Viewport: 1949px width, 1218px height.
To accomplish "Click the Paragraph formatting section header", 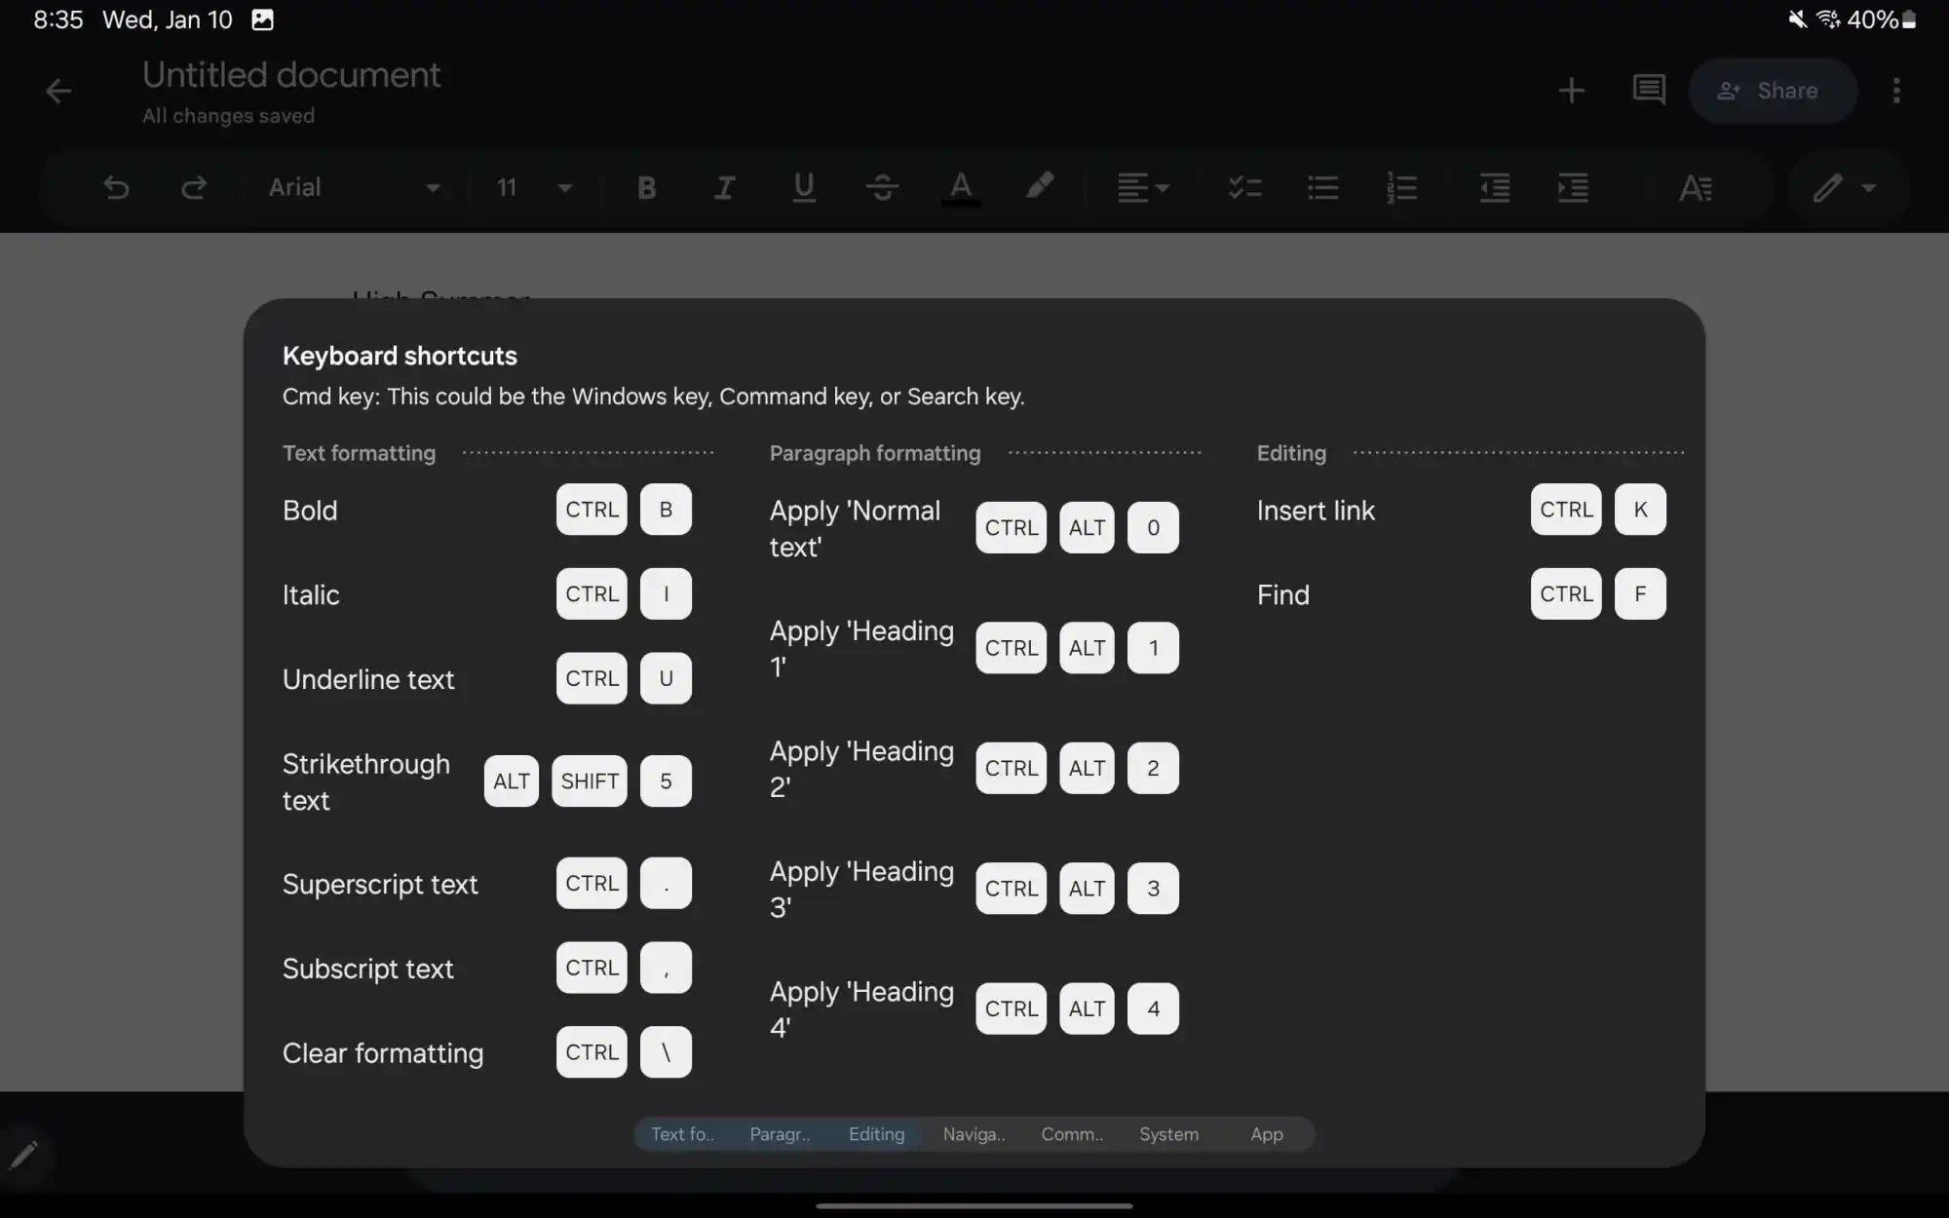I will [x=875, y=453].
